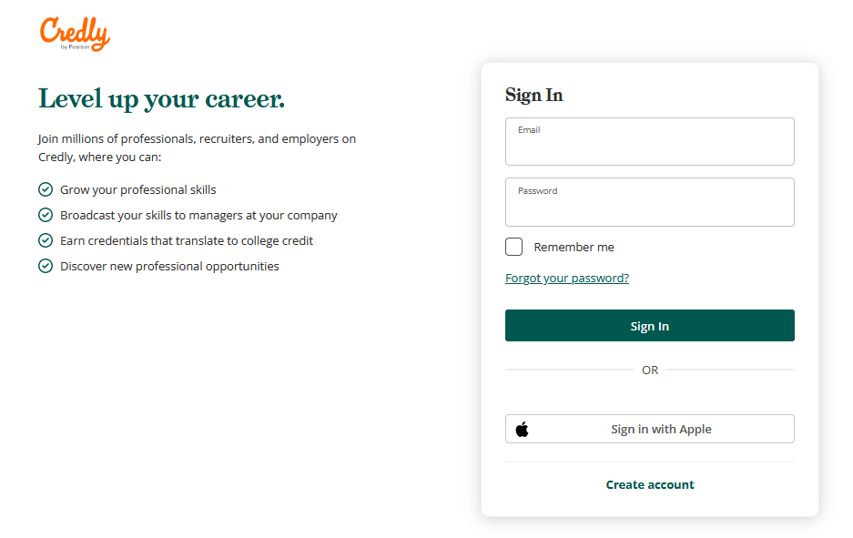This screenshot has height=538, width=853.
Task: Focus the Email input field
Action: pos(650,141)
